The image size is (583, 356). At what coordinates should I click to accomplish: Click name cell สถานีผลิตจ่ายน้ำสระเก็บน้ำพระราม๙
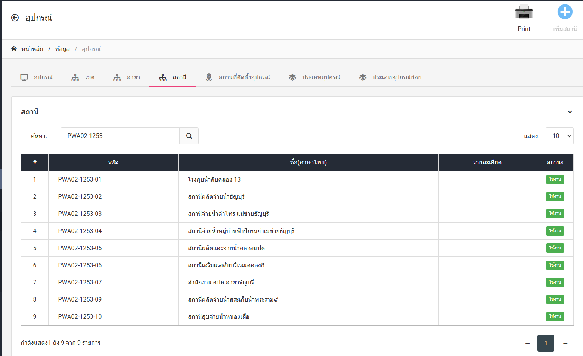[x=308, y=300]
